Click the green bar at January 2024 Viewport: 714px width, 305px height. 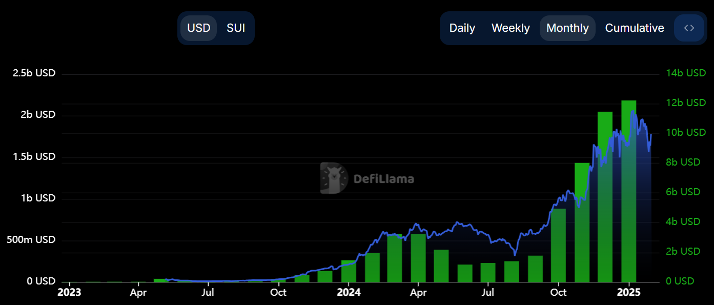[x=349, y=272]
